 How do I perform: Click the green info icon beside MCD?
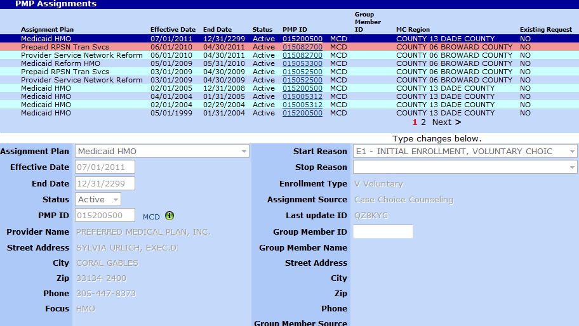pos(170,216)
